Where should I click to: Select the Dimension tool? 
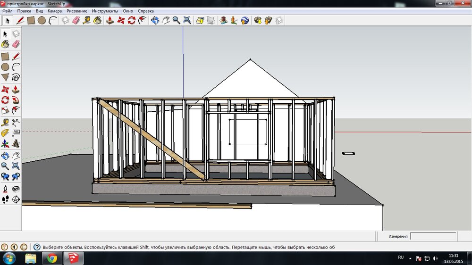(16, 122)
